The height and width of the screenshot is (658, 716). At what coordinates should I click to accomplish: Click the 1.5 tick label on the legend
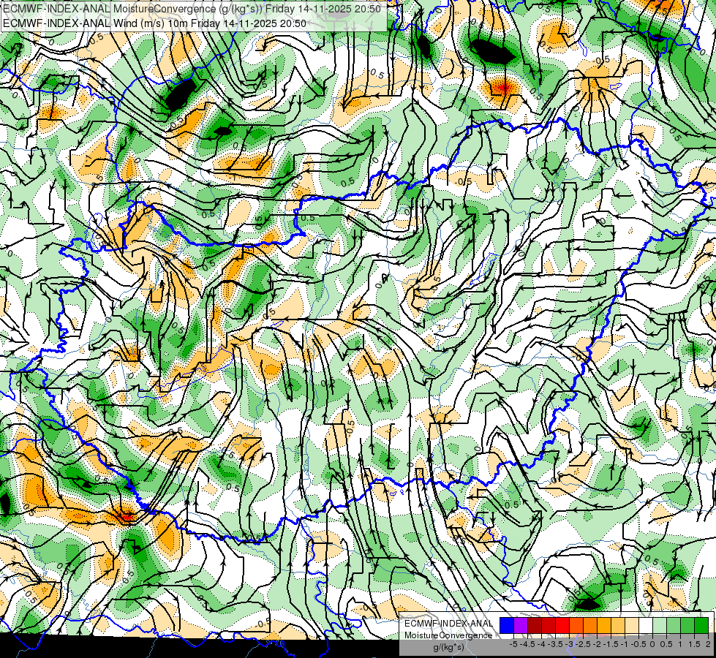(x=693, y=644)
